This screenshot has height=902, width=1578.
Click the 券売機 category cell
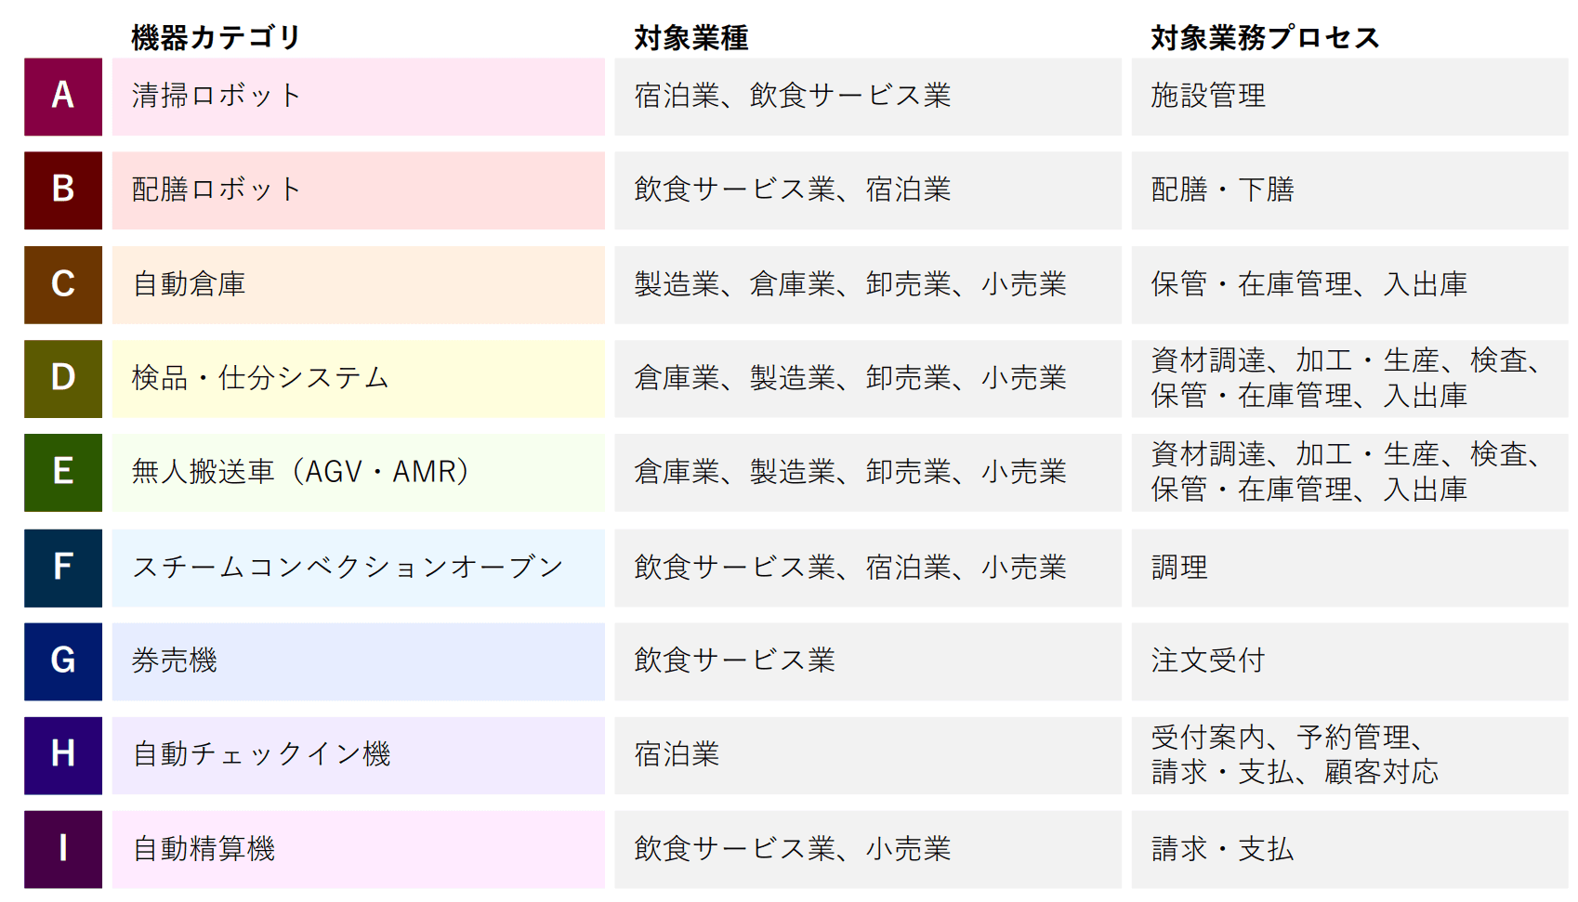[x=358, y=661]
